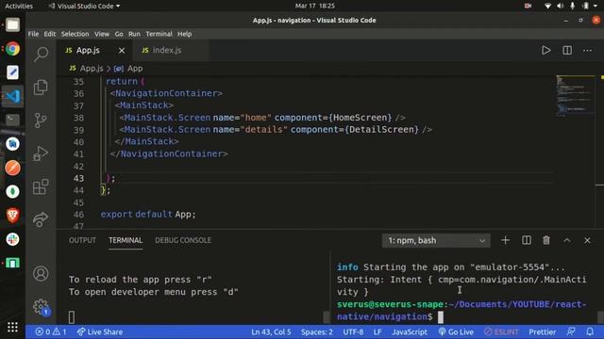The width and height of the screenshot is (604, 339).
Task: Open Slack from the dock
Action: (12, 239)
